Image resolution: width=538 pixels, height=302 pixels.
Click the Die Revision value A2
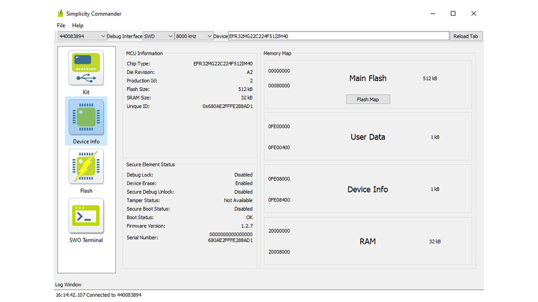(250, 72)
